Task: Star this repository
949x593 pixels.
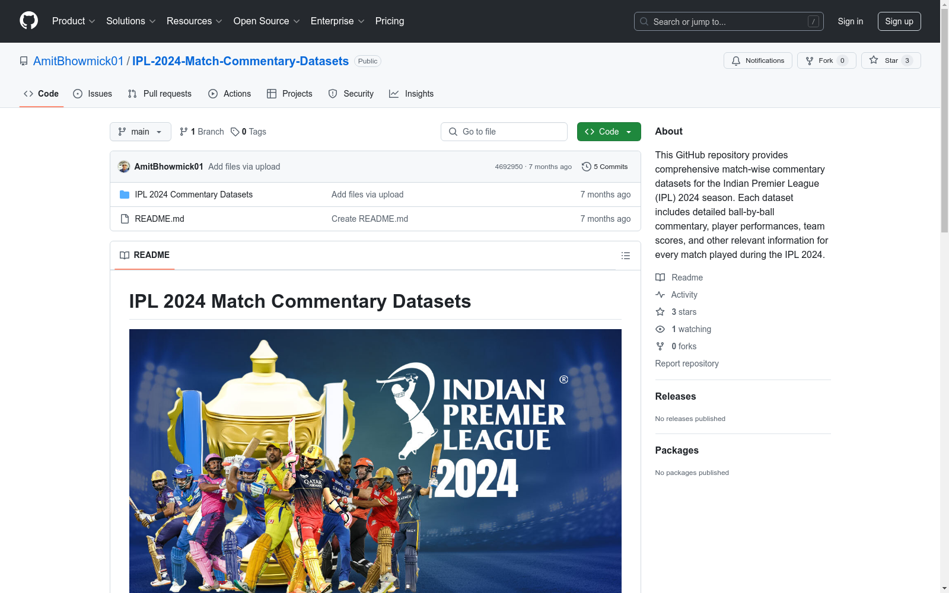Action: coord(891,60)
